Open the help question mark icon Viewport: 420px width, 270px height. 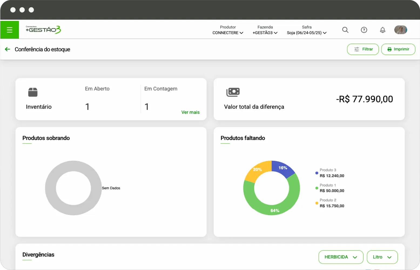[364, 30]
